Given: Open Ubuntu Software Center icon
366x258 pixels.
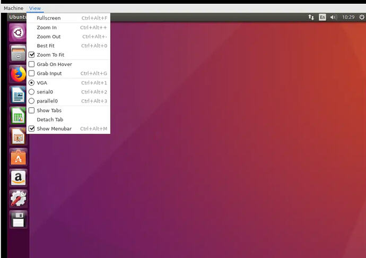Looking at the screenshot, I should point(18,157).
